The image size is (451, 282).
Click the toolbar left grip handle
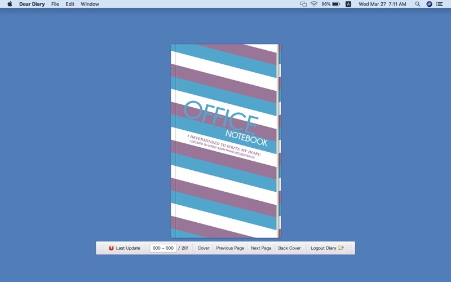click(x=101, y=248)
